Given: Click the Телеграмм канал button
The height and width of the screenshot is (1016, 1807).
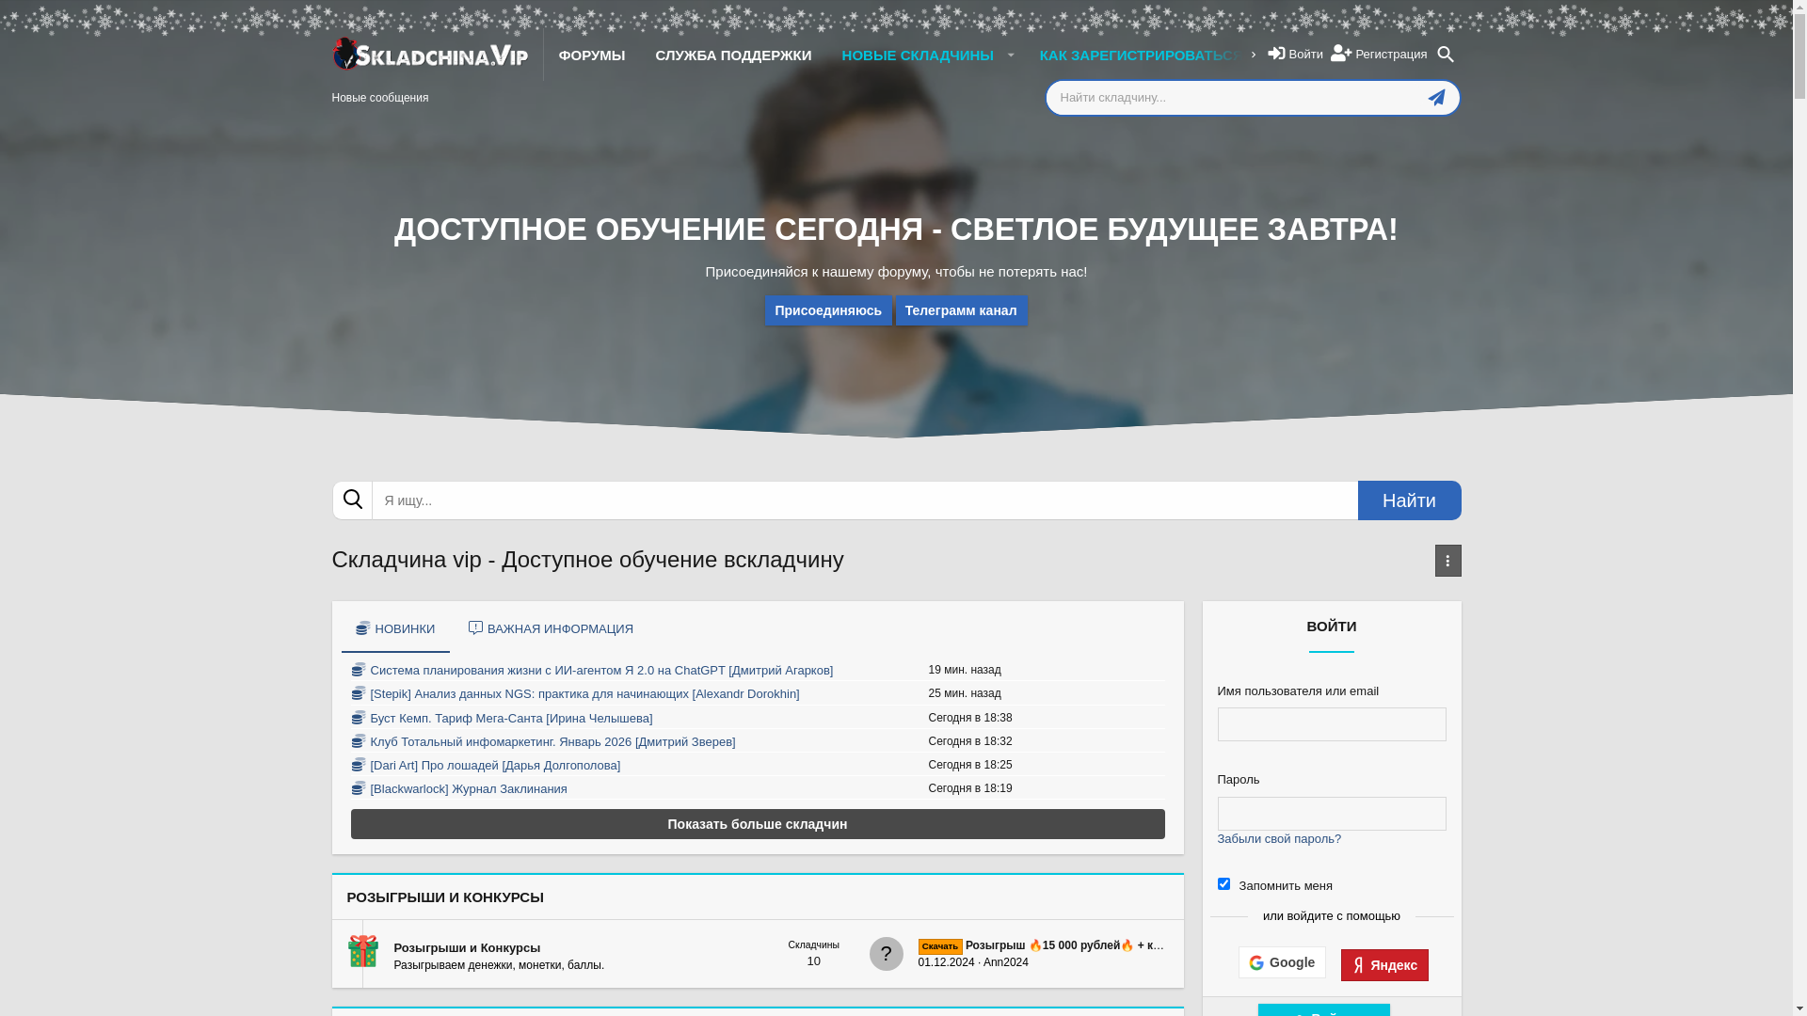Looking at the screenshot, I should coord(961,310).
